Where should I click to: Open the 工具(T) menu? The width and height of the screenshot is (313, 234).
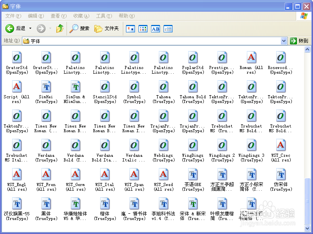(x=104, y=16)
